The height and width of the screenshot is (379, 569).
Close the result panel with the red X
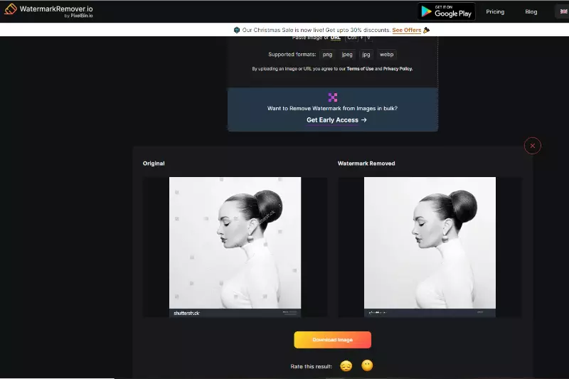tap(532, 146)
